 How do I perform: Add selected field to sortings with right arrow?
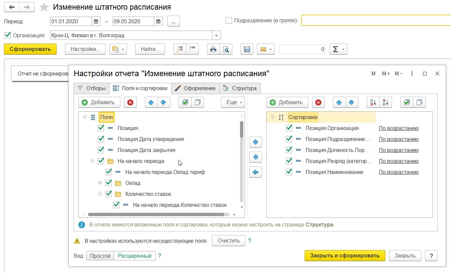pyautogui.click(x=256, y=142)
